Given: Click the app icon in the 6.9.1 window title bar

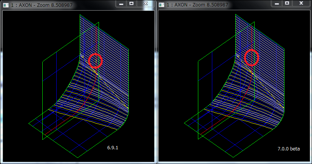Looking at the screenshot, I should point(6,5).
